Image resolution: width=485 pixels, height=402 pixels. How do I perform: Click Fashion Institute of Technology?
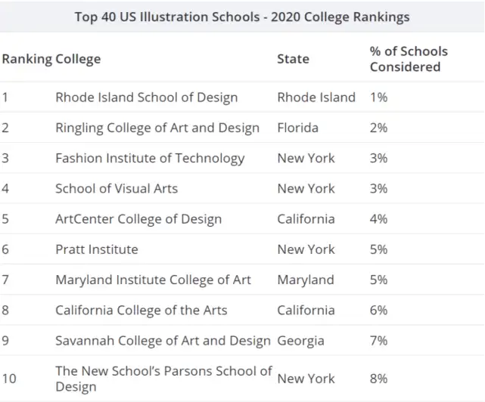[x=150, y=158]
